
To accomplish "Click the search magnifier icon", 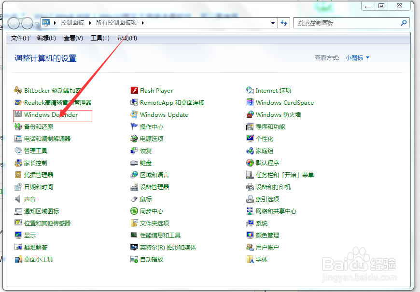I will coord(404,23).
